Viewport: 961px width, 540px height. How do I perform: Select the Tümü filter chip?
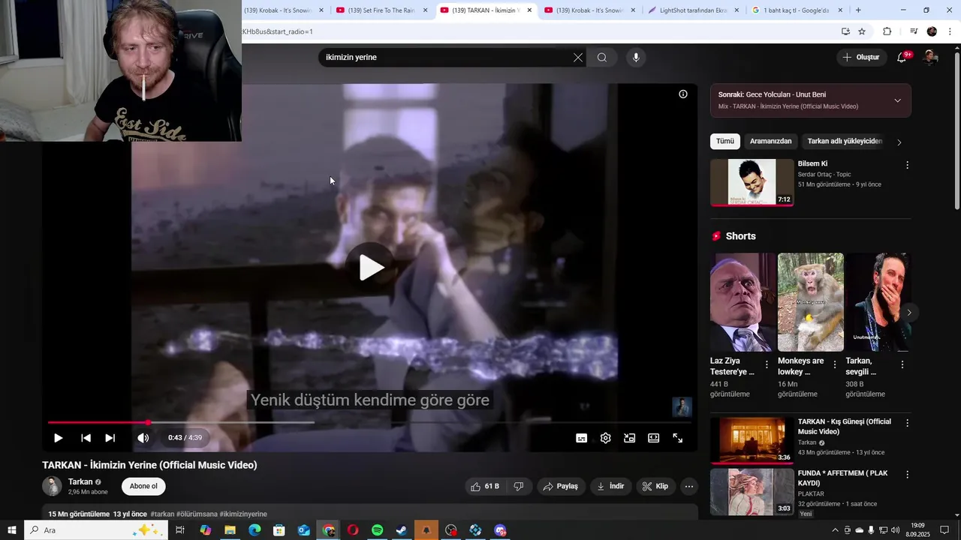point(725,141)
